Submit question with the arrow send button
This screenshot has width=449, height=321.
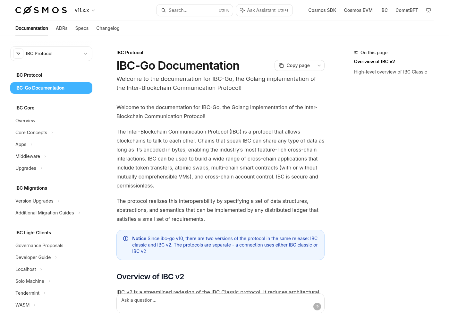317,307
